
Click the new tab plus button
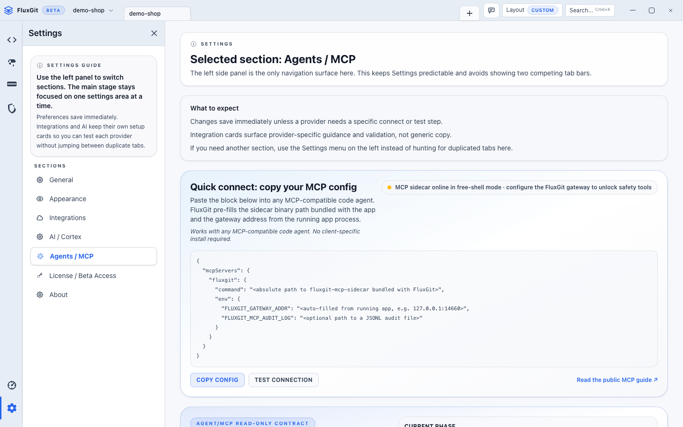(x=469, y=13)
